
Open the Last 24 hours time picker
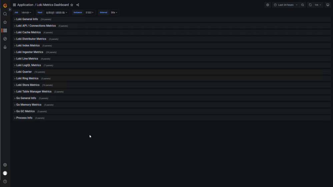(x=286, y=5)
